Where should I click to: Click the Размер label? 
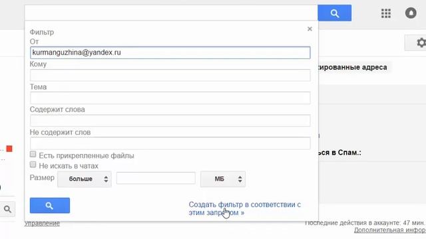42,178
